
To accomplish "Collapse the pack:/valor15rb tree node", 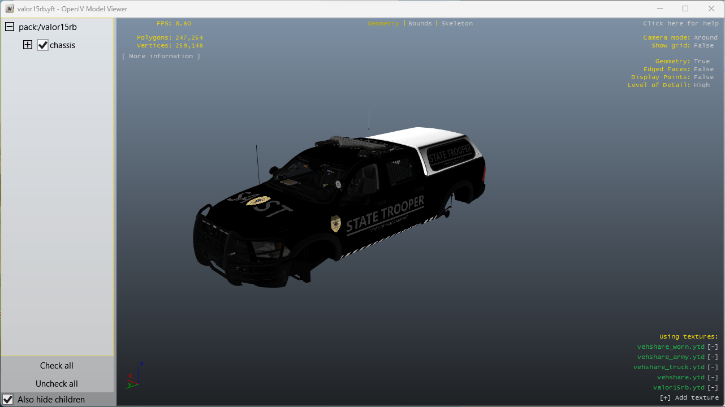I will point(10,27).
